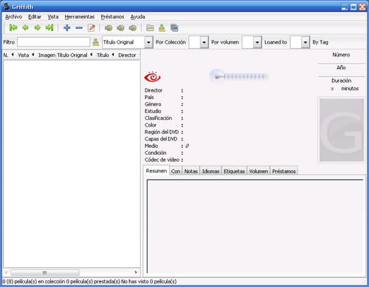Click the By Tag label
Image resolution: width=369 pixels, height=287 pixels.
320,42
